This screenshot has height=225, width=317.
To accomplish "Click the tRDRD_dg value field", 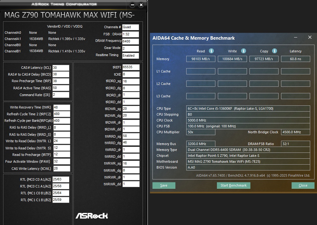I will 131,88.
